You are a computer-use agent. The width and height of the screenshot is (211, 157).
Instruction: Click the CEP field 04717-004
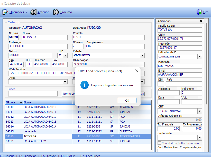click(16, 64)
